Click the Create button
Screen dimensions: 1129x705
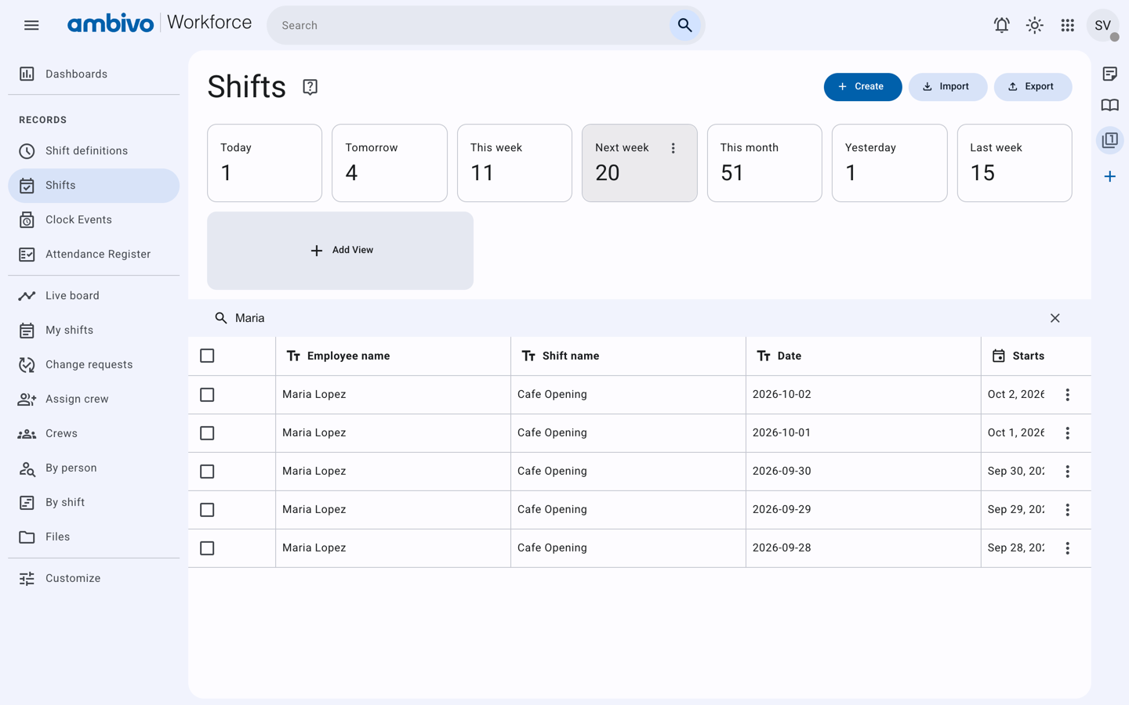862,87
